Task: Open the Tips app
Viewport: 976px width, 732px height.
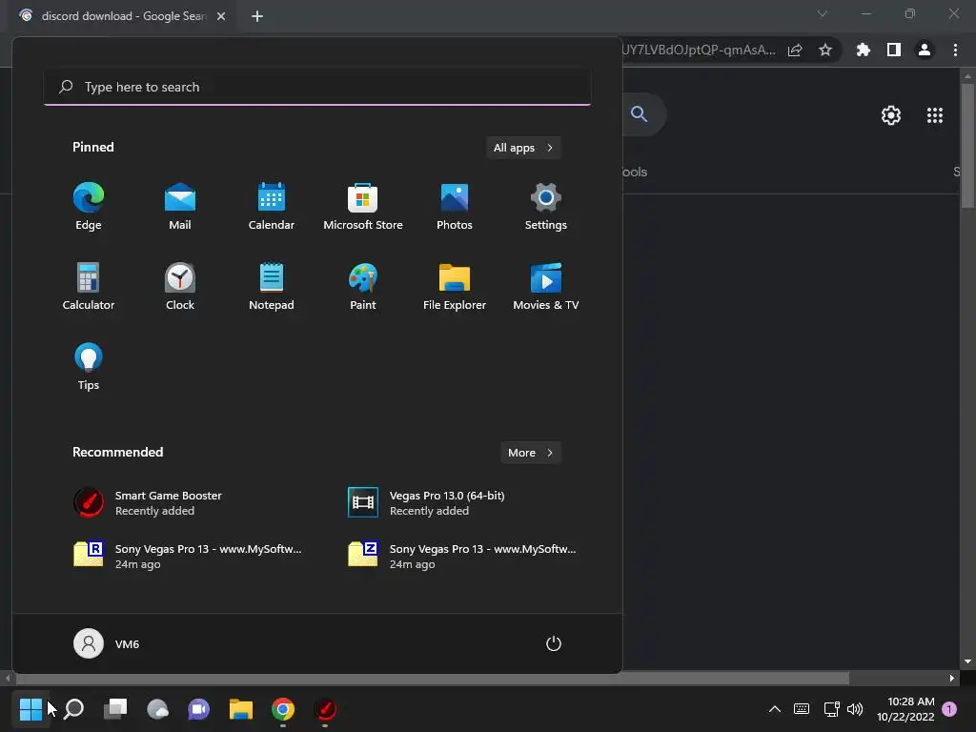Action: coord(89,367)
